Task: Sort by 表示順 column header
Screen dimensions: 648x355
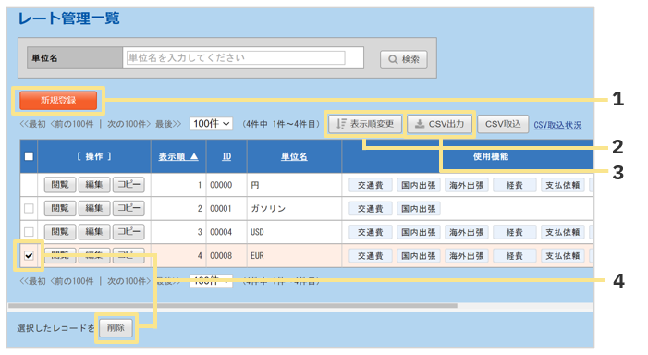Action: pos(178,156)
